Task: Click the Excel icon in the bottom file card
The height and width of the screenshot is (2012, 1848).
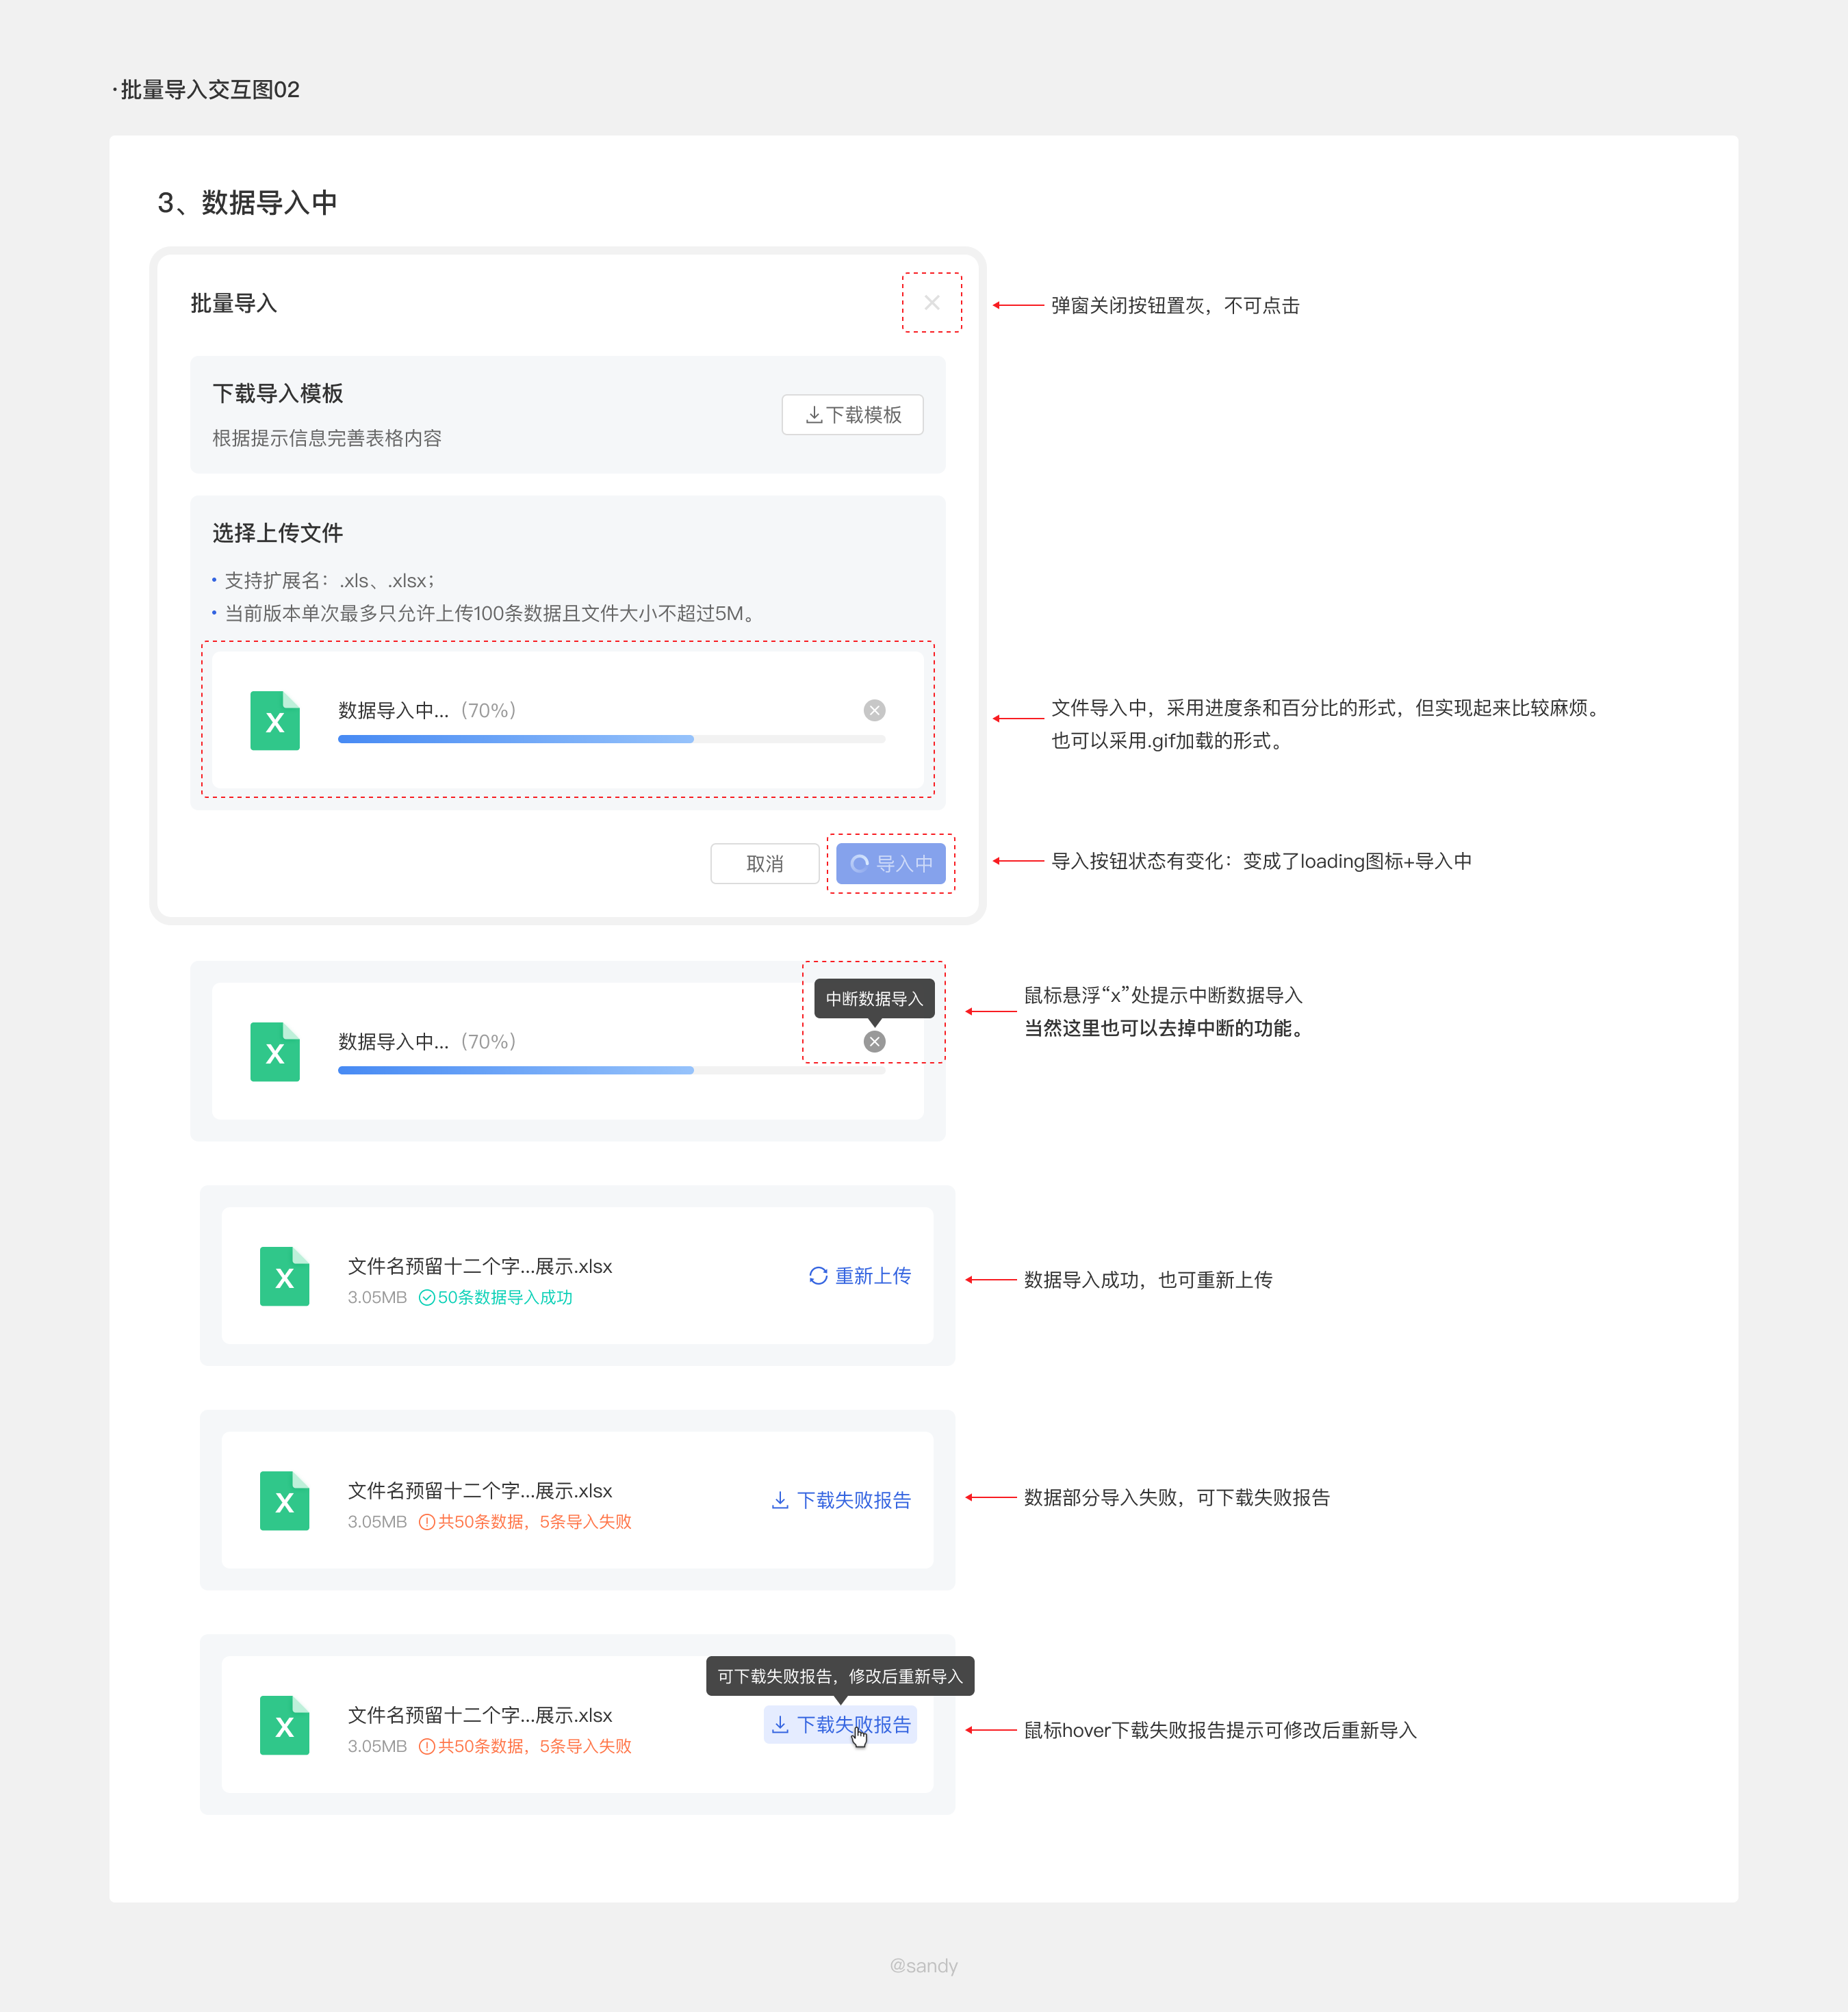Action: [x=284, y=1725]
